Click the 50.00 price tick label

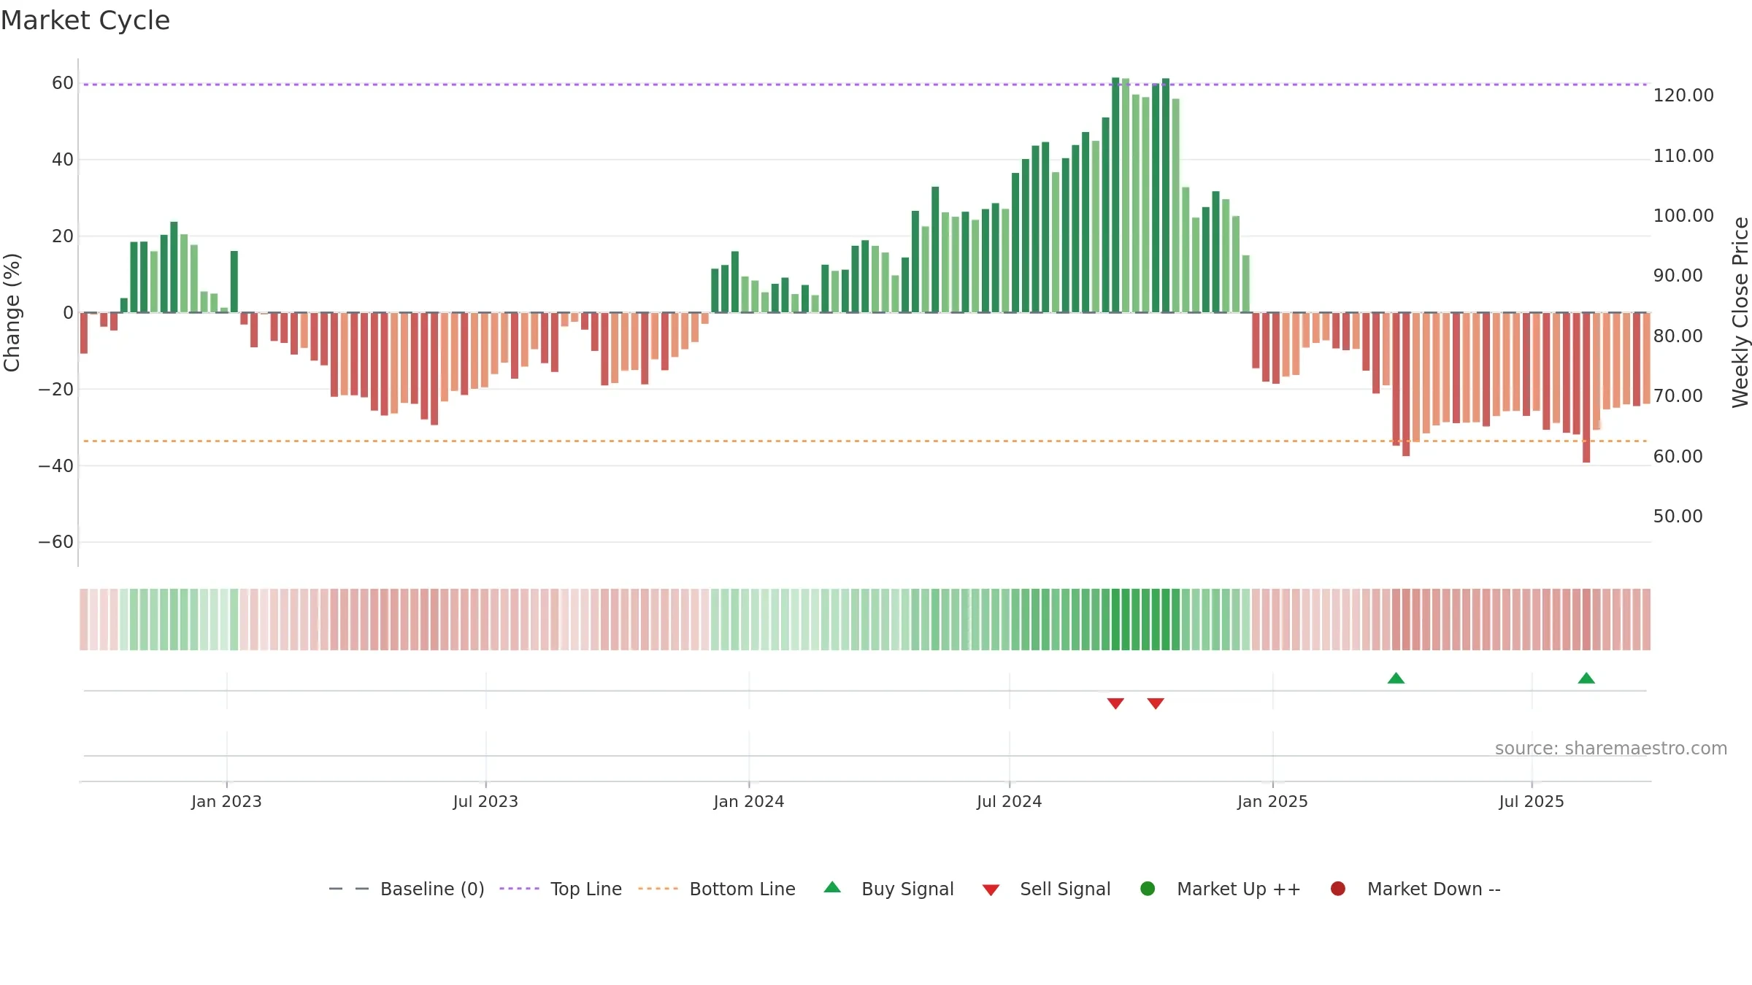tap(1678, 517)
